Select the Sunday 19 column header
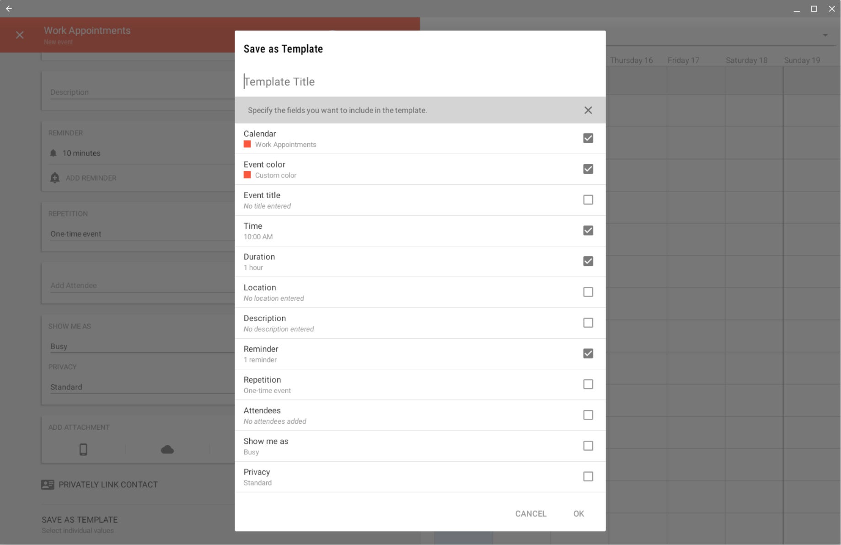The height and width of the screenshot is (545, 841). tap(802, 60)
